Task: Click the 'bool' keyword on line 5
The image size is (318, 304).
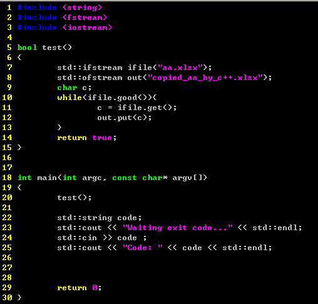Action: click(x=27, y=48)
